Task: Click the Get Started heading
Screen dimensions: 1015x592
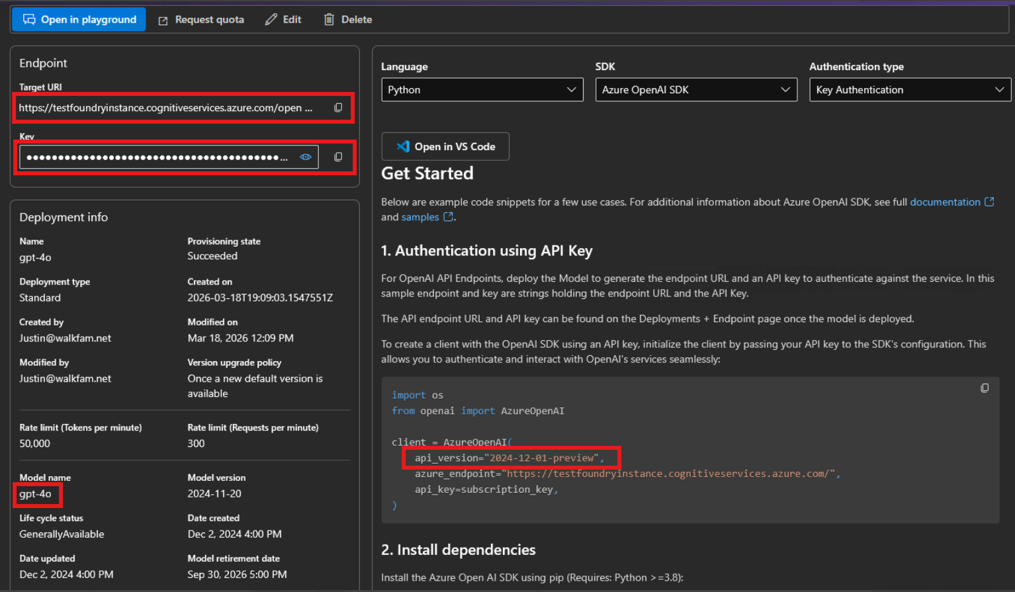Action: [x=427, y=173]
